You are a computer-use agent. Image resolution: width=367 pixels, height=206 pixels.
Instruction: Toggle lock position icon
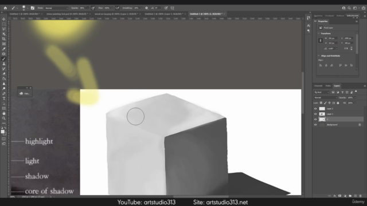pos(330,103)
